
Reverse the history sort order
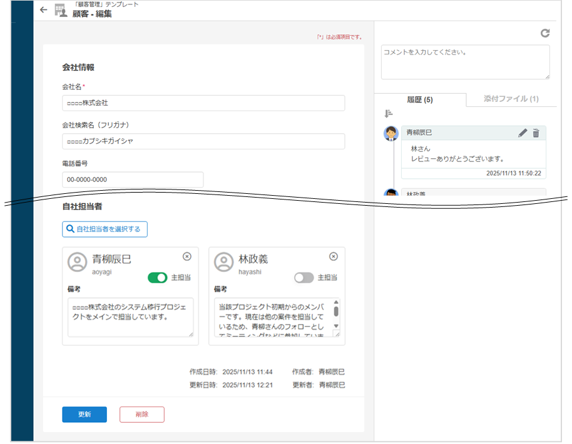click(389, 113)
